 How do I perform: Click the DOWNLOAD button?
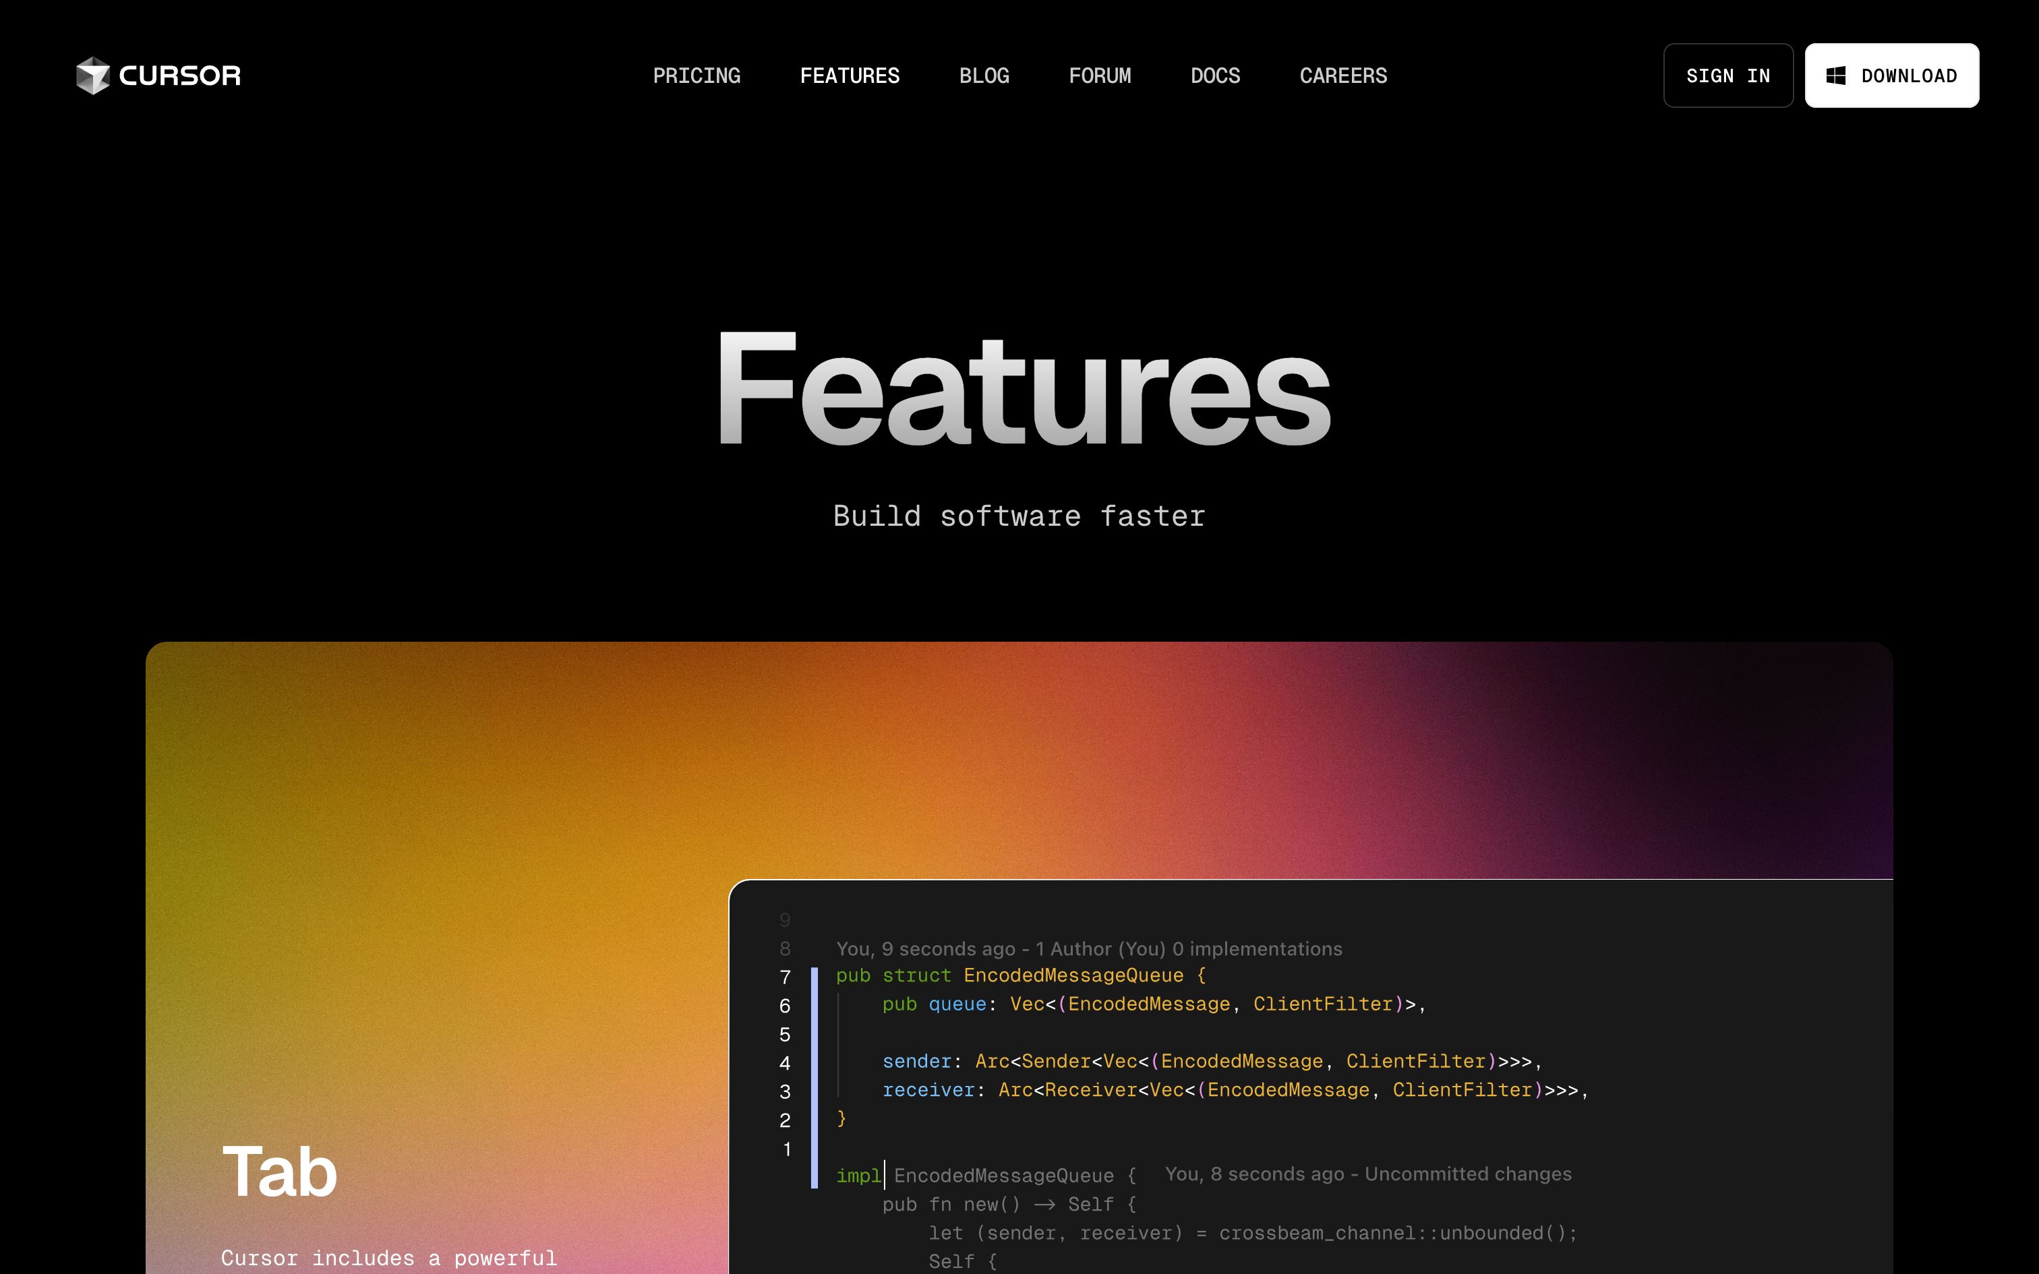coord(1891,75)
